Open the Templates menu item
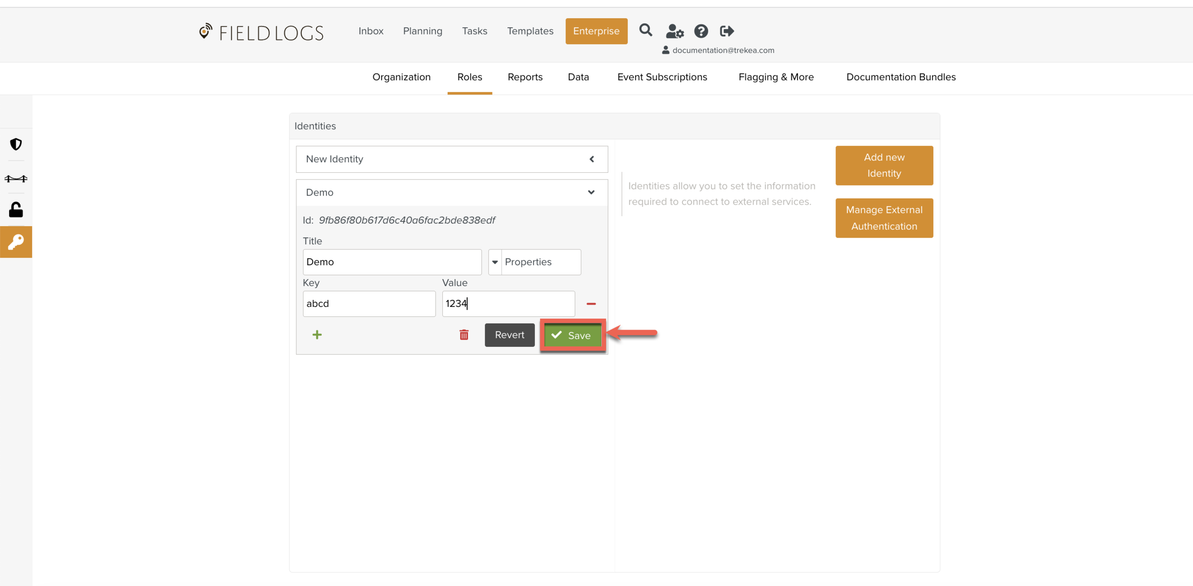Screen dimensions: 1193x586 coord(530,31)
